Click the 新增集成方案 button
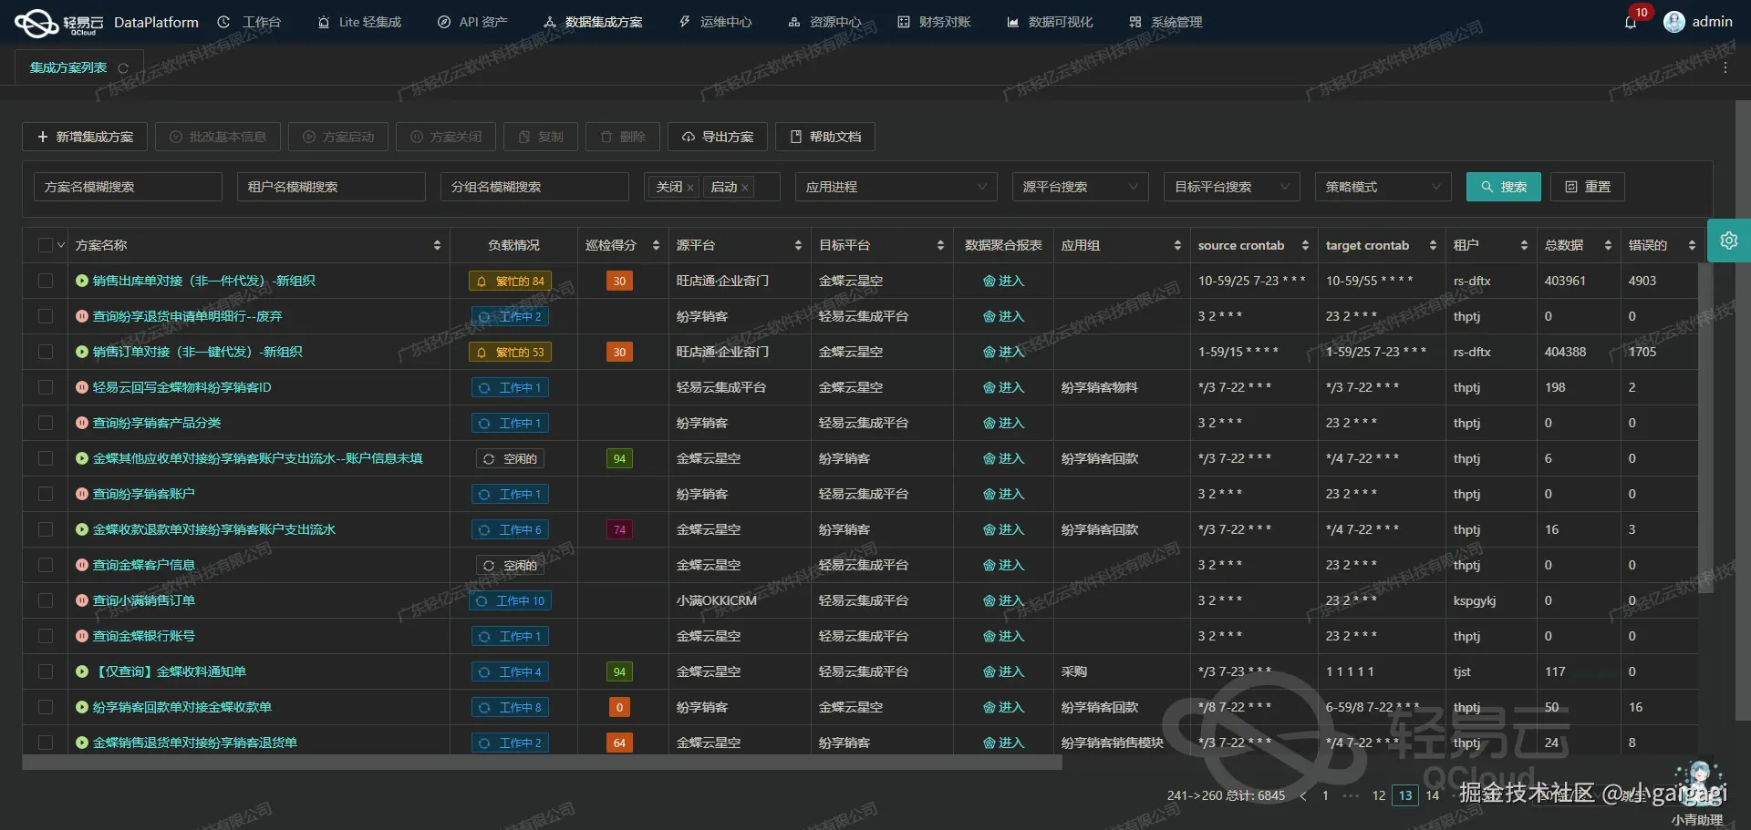1751x830 pixels. tap(84, 136)
